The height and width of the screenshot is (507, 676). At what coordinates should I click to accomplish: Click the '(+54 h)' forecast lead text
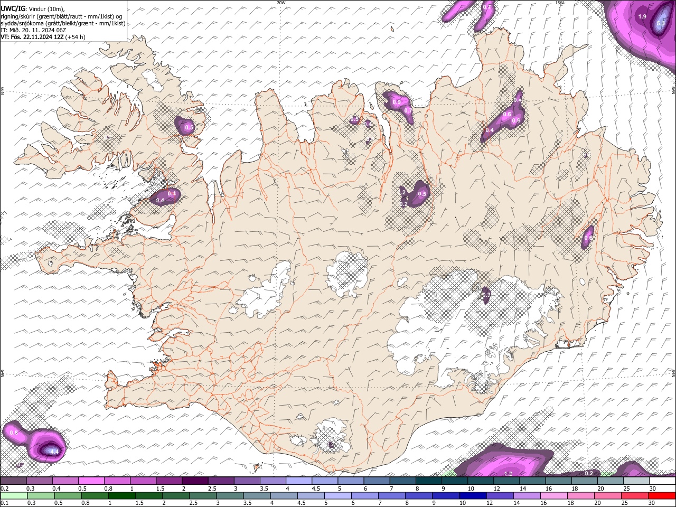(x=76, y=37)
